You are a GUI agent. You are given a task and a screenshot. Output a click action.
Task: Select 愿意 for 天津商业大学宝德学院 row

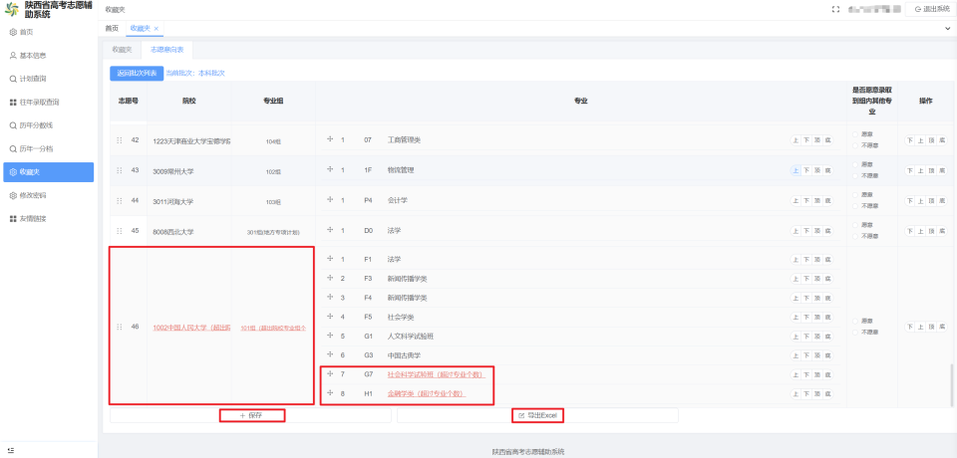point(854,134)
